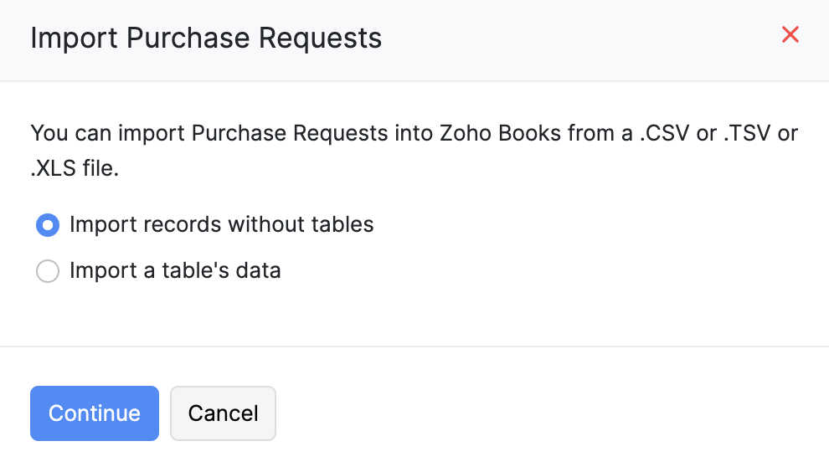This screenshot has height=472, width=829.
Task: Select the 'Import records without tables' radio button
Action: pyautogui.click(x=48, y=225)
